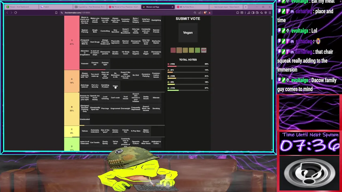The image size is (342, 192).
Task: Vote S tier with the red swatch
Action: click(x=173, y=50)
